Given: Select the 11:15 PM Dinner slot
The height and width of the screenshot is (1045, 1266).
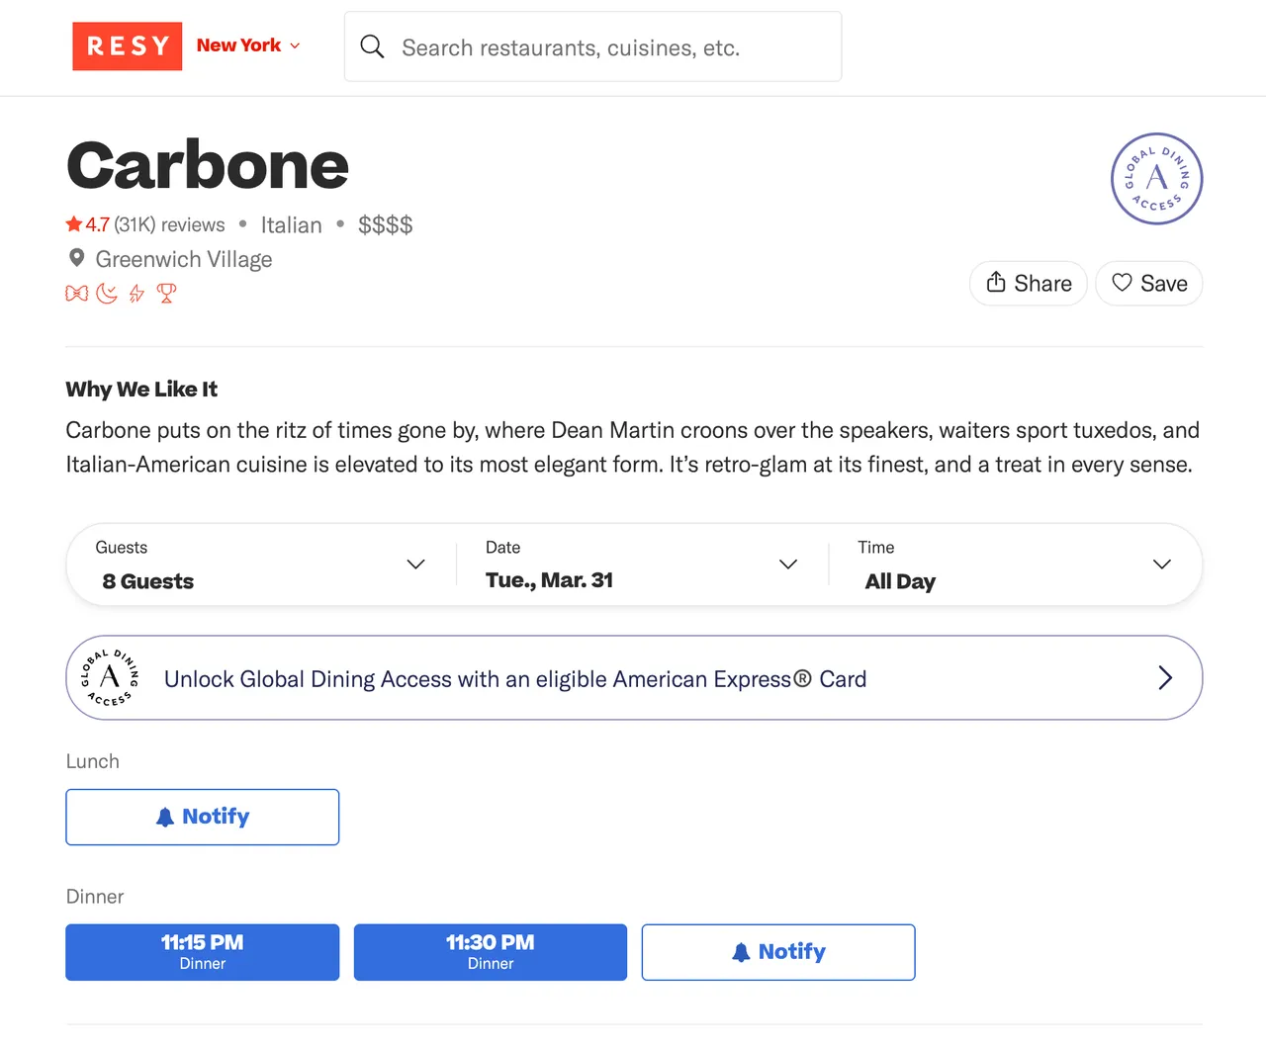Looking at the screenshot, I should (202, 952).
